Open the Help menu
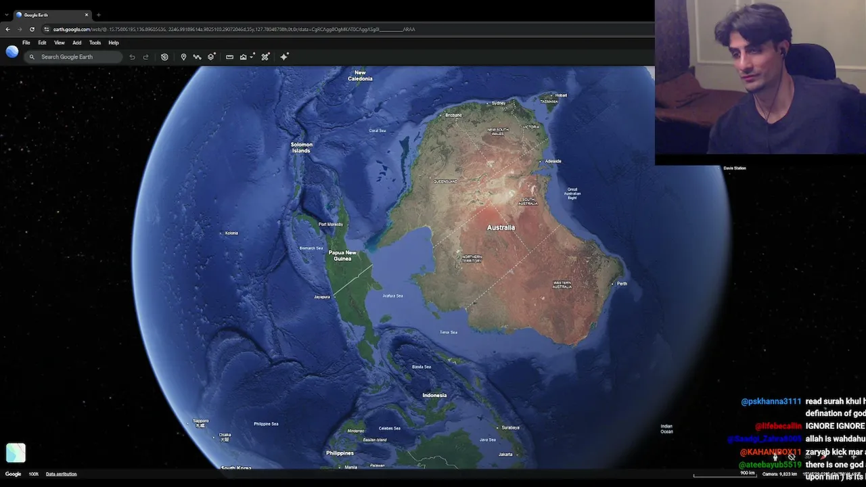The height and width of the screenshot is (487, 866). pyautogui.click(x=114, y=43)
